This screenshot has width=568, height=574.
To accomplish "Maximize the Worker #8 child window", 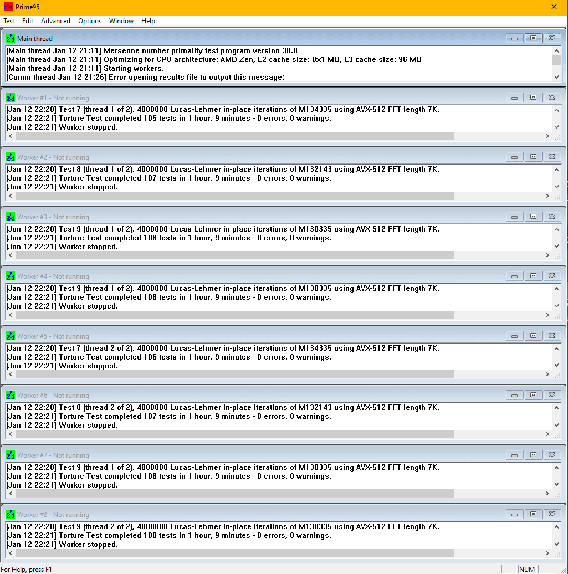I will coord(533,514).
